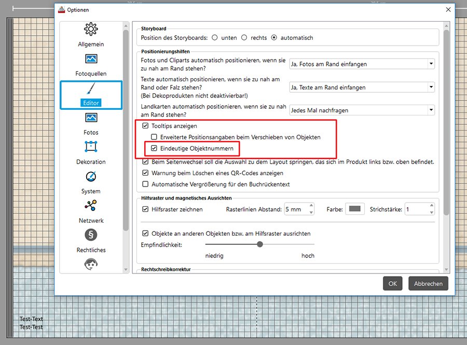Image resolution: width=467 pixels, height=345 pixels.
Task: Open the System gauge icon
Action: coord(91,177)
